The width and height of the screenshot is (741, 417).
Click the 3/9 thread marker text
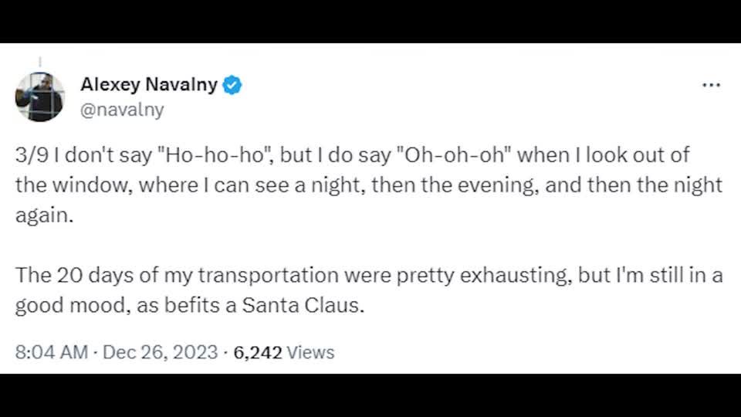(32, 155)
